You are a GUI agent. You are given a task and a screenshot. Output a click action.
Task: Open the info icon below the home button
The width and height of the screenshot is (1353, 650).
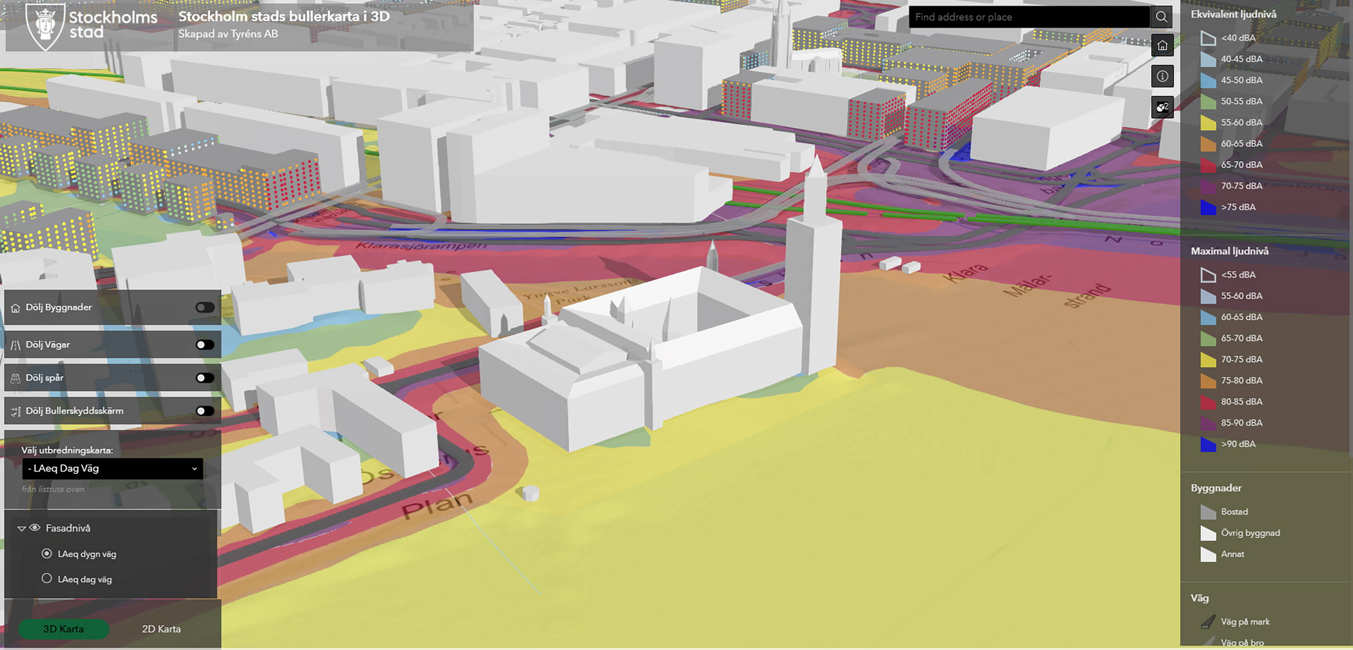(x=1163, y=76)
